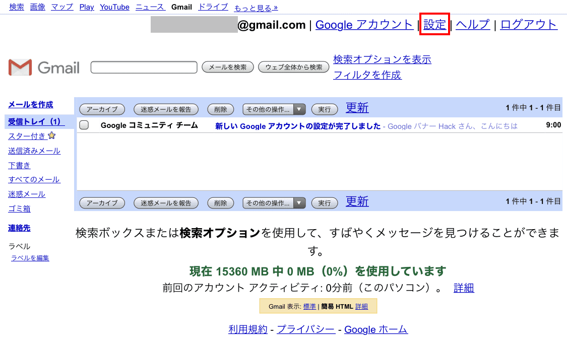This screenshot has width=567, height=350.
Task: Open 画像 in the top navigation bar
Action: 38,7
